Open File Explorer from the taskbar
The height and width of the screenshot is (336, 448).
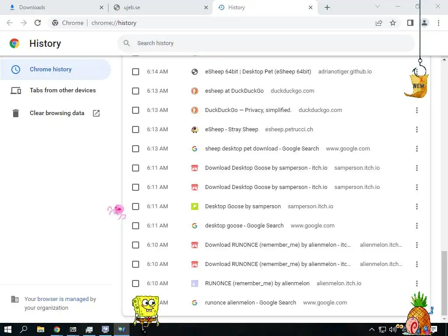(41, 329)
